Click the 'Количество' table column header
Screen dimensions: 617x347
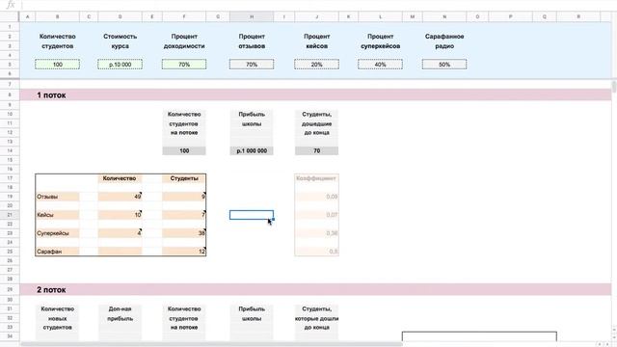pos(120,178)
